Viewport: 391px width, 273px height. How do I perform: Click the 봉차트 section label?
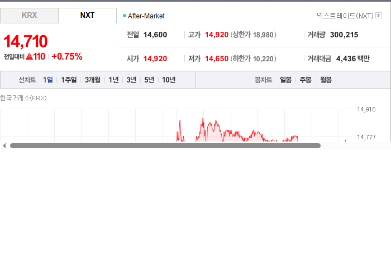[x=263, y=80]
